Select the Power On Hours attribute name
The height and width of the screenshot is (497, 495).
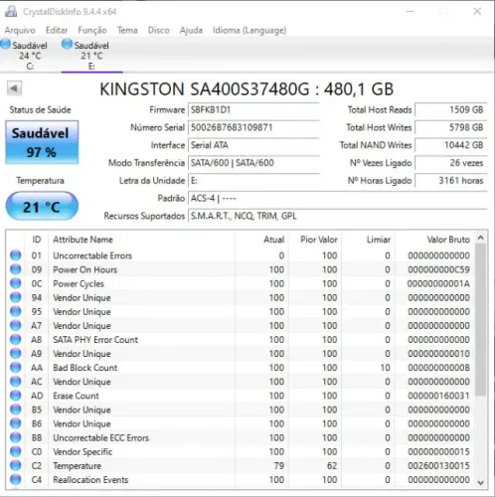pyautogui.click(x=85, y=269)
